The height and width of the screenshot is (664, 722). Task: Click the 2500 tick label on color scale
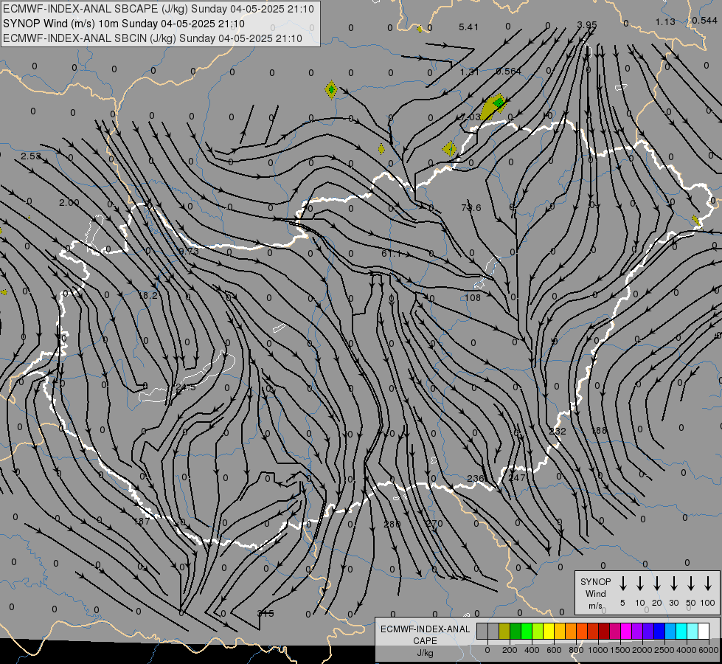[664, 650]
